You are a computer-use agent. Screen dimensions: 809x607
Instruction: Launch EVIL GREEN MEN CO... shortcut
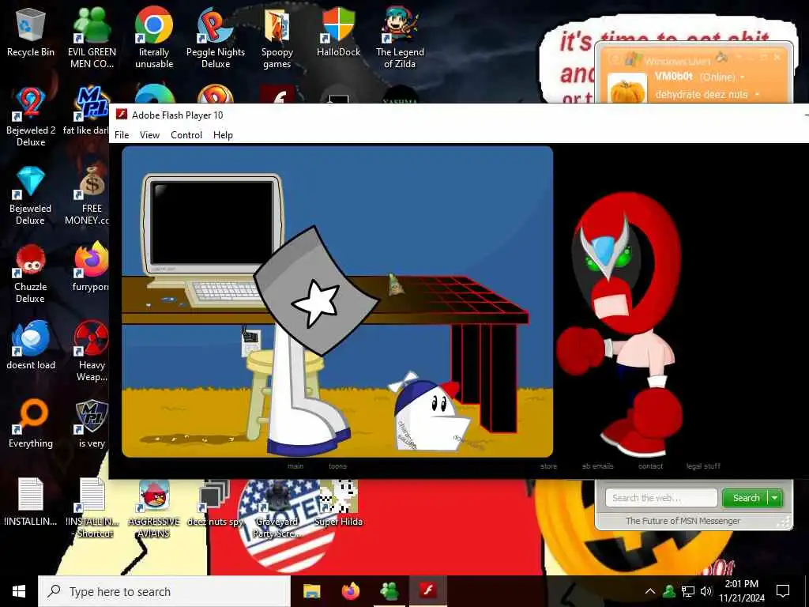pos(92,37)
